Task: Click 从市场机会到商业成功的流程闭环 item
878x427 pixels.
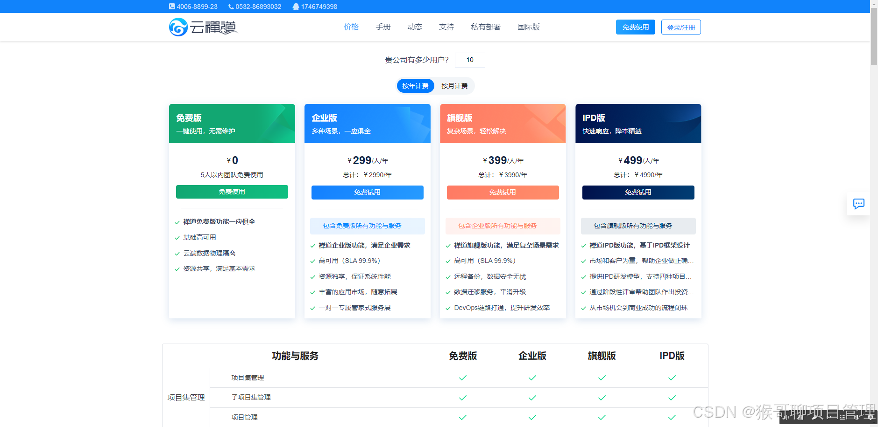Action: [638, 308]
